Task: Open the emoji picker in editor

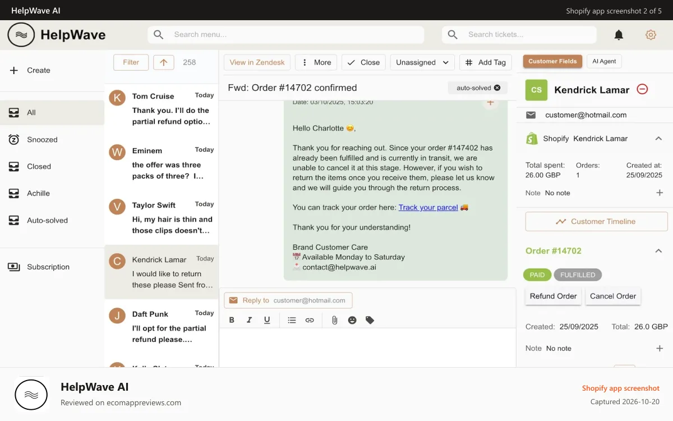Action: coord(352,320)
